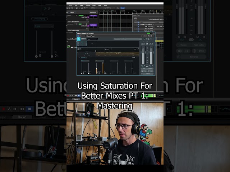Click the Performance button
Screen dimensions: 230x172
coord(93,13)
